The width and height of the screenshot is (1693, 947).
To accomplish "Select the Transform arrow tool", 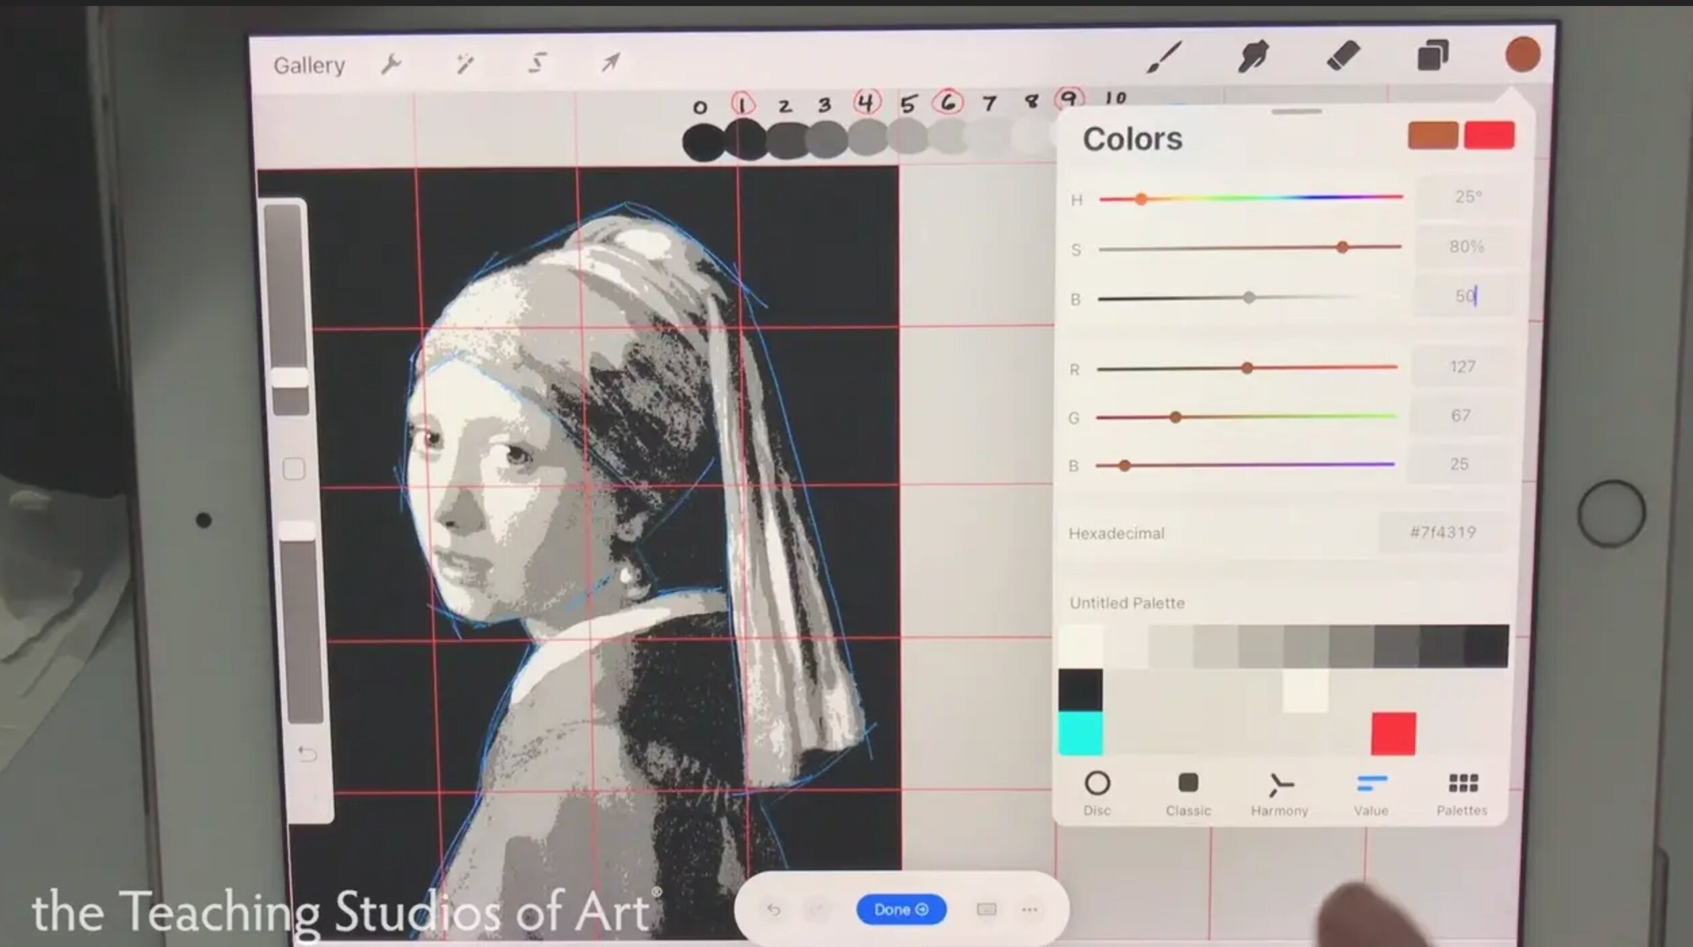I will point(610,62).
